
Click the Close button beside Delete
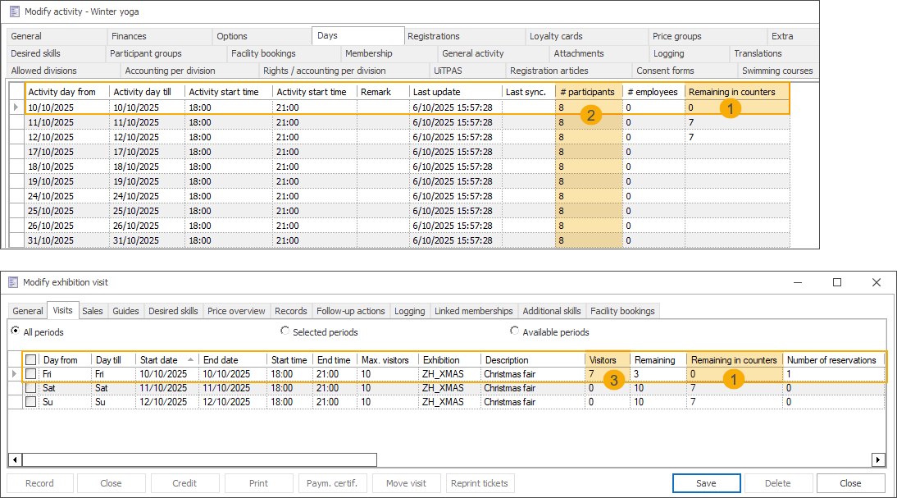(850, 483)
